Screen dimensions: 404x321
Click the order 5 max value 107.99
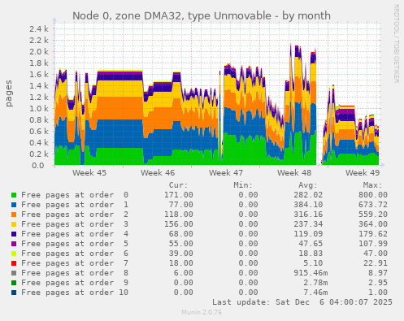point(373,244)
